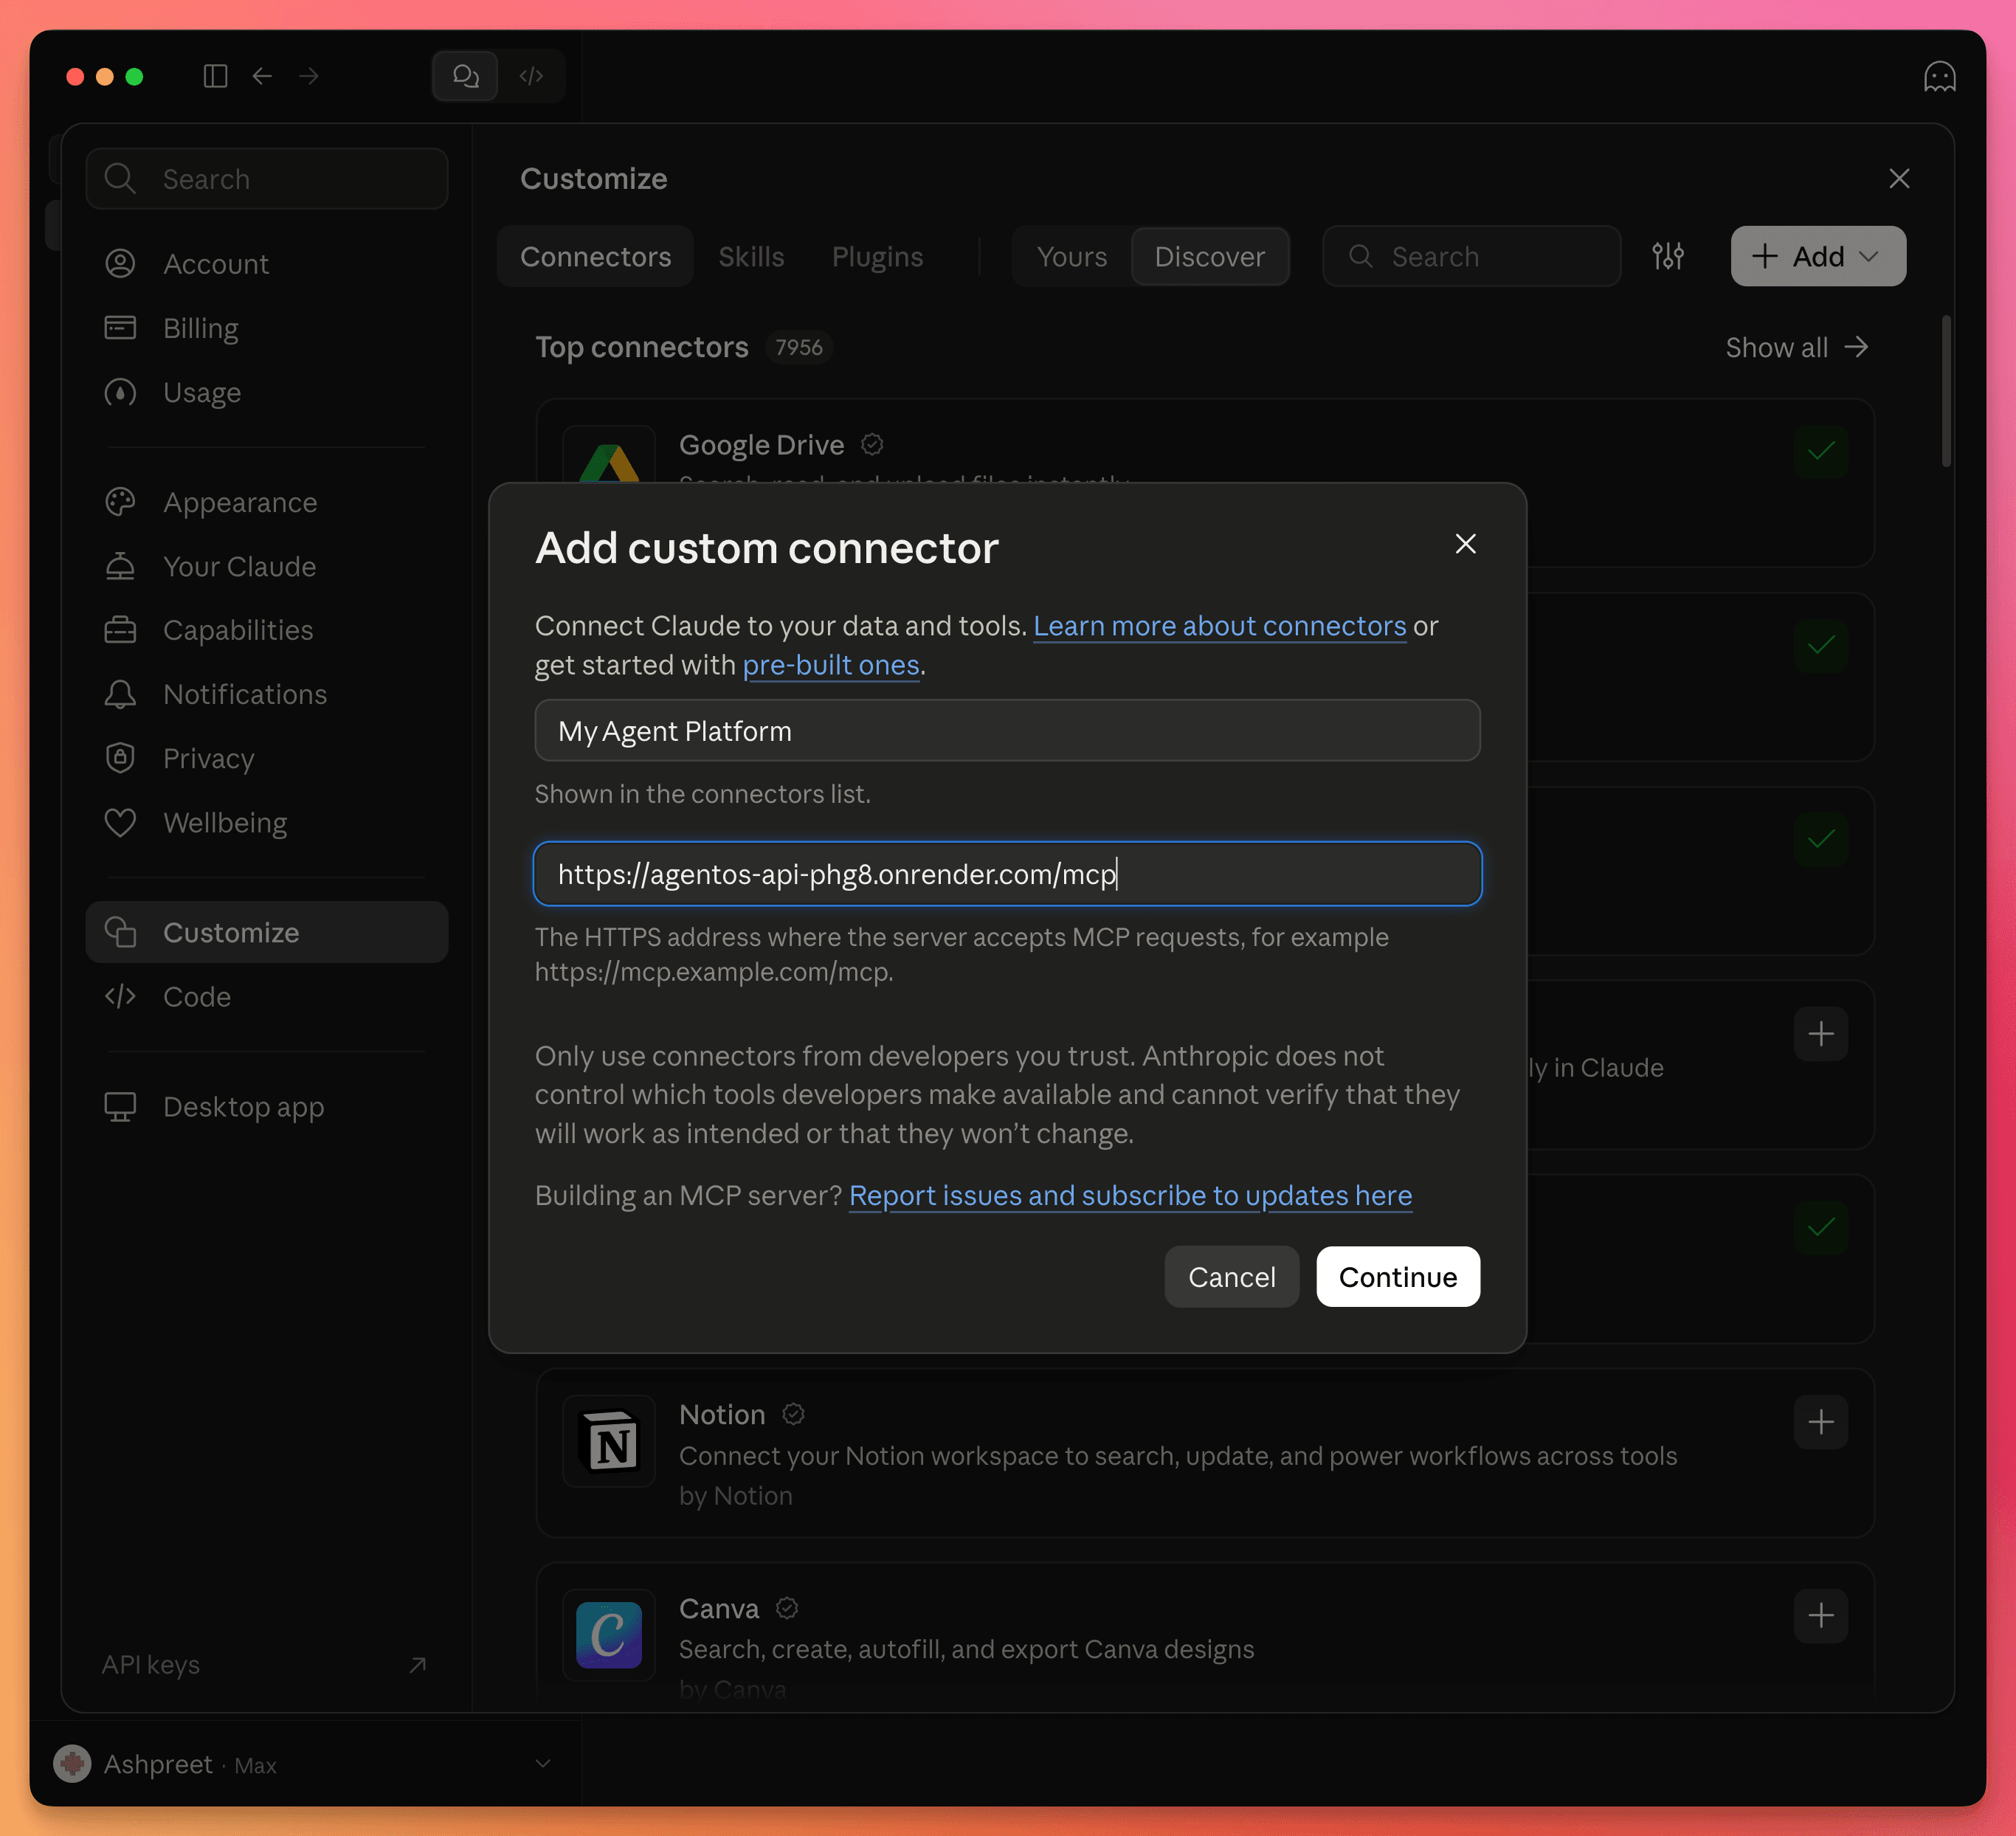Click the ghost icon at top right
Image resolution: width=2016 pixels, height=1836 pixels.
click(1939, 76)
